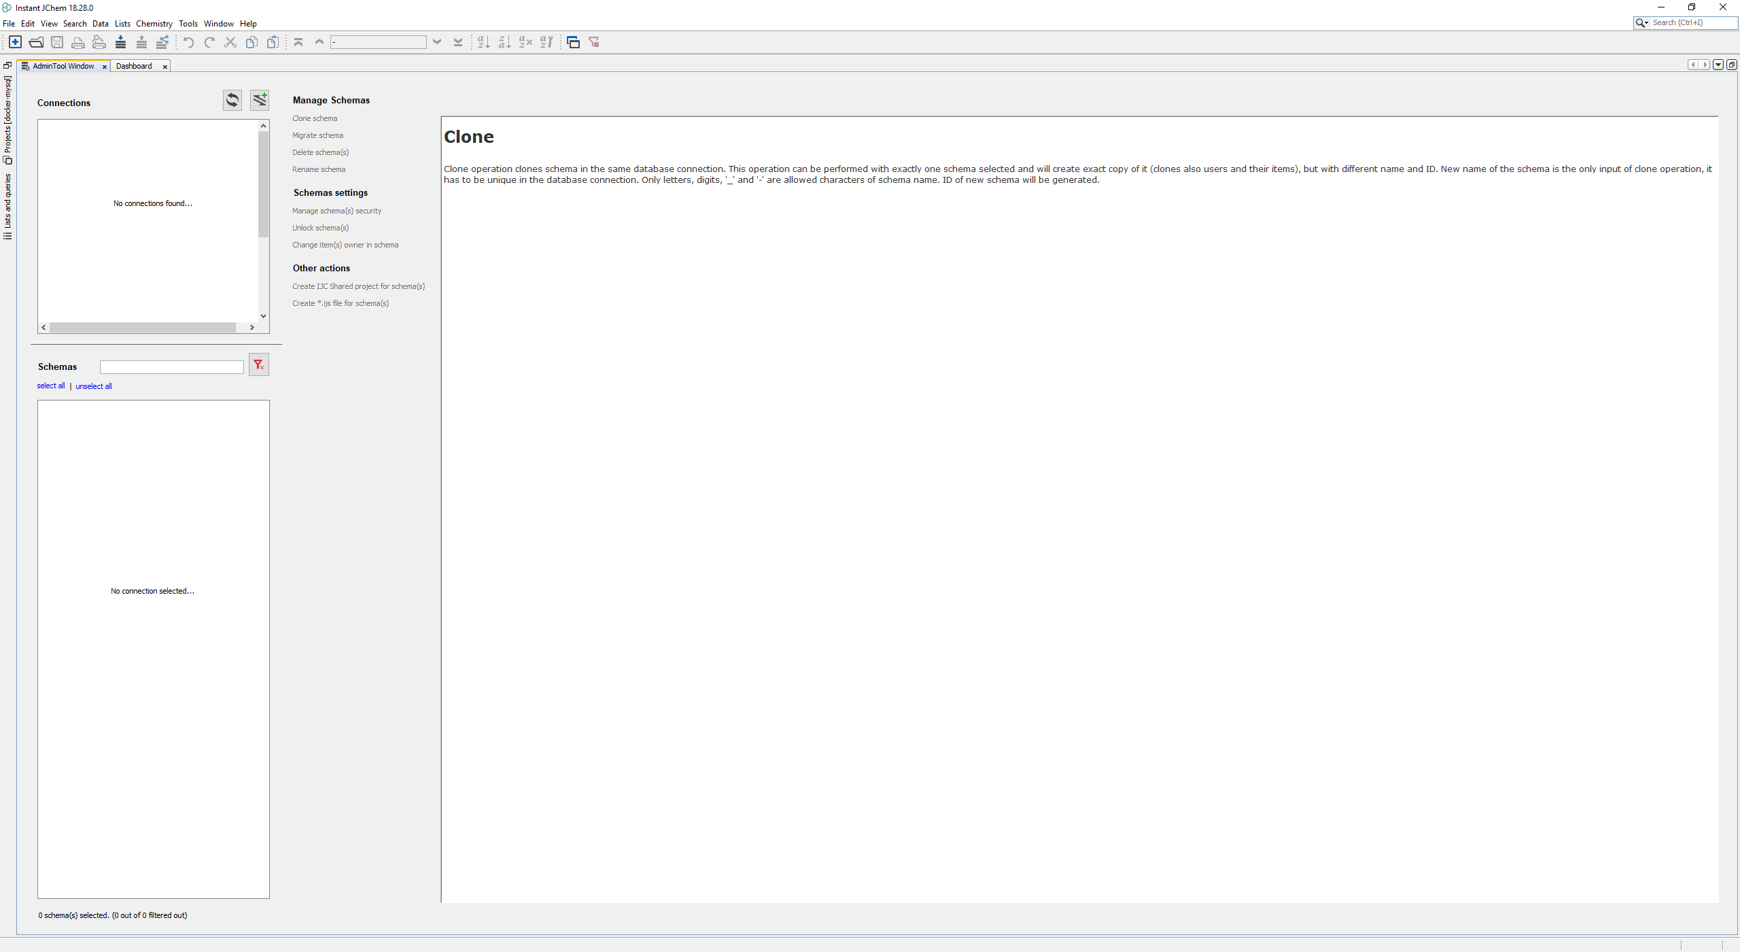The width and height of the screenshot is (1740, 952).
Task: Click the select all link under Schemas
Action: coord(50,386)
